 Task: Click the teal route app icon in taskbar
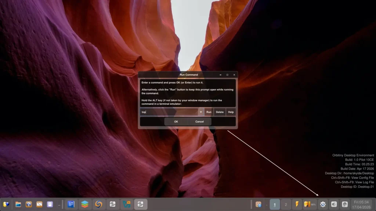(127, 204)
